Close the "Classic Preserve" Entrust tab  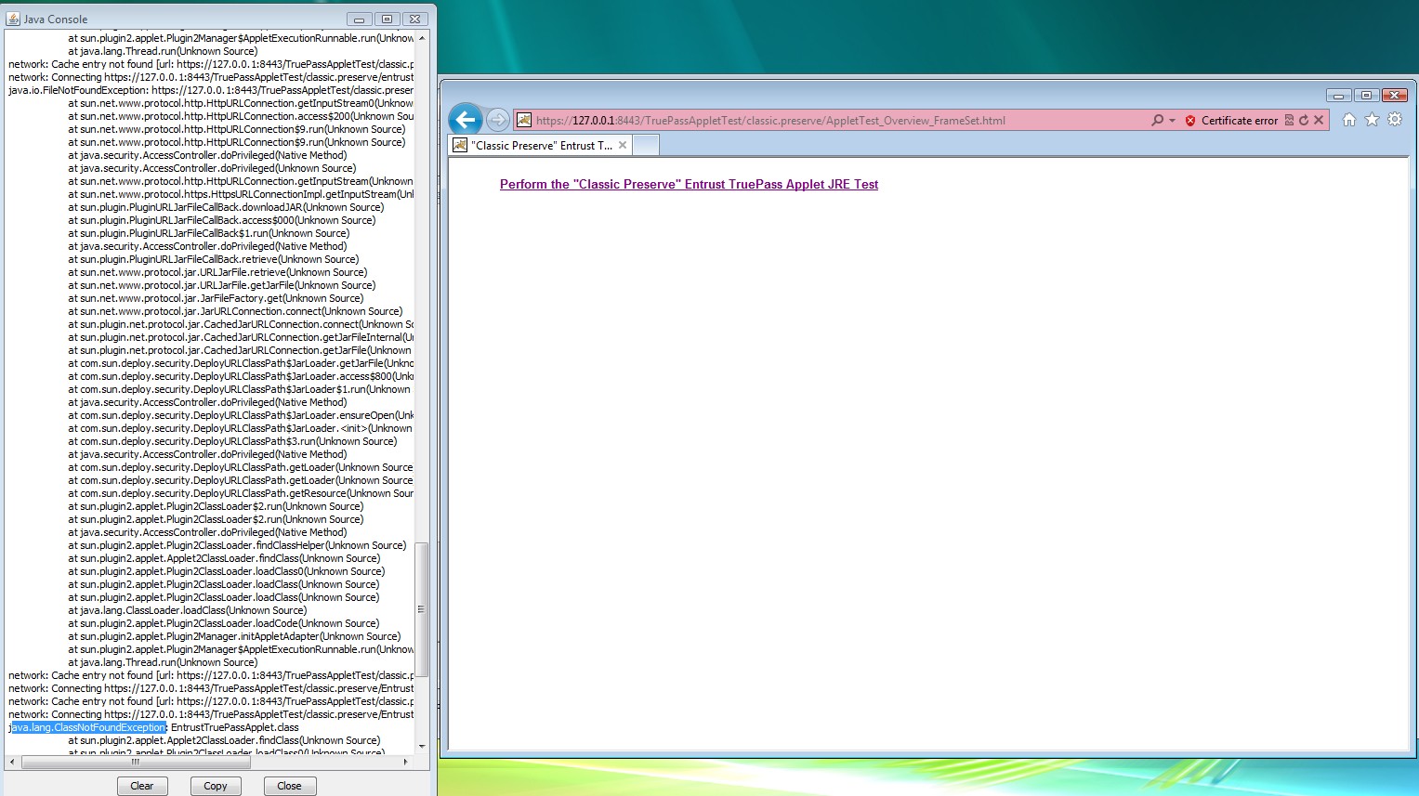point(623,145)
